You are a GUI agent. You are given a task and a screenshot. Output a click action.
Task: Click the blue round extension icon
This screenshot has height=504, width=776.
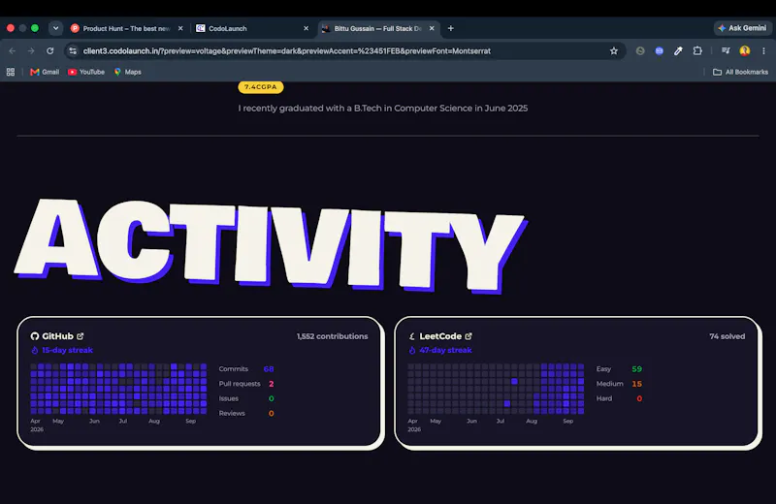tap(660, 51)
